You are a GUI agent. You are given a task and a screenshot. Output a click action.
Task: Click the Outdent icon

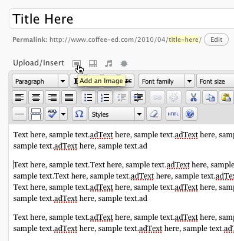click(121, 97)
